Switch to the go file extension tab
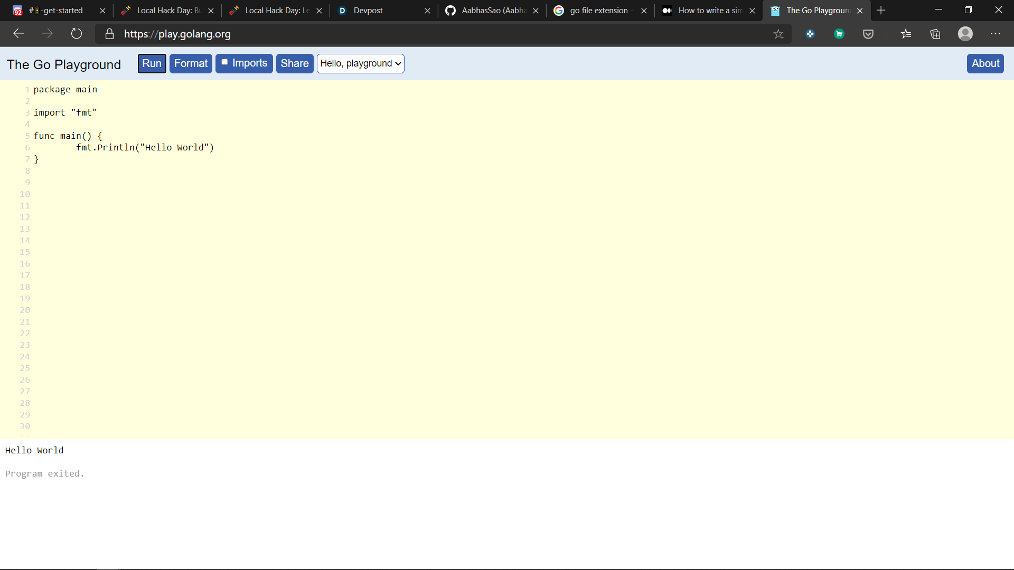Viewport: 1014px width, 570px height. [598, 11]
